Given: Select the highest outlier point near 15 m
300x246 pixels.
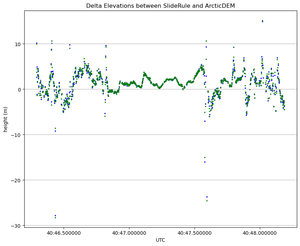Looking at the screenshot, I should [x=262, y=21].
